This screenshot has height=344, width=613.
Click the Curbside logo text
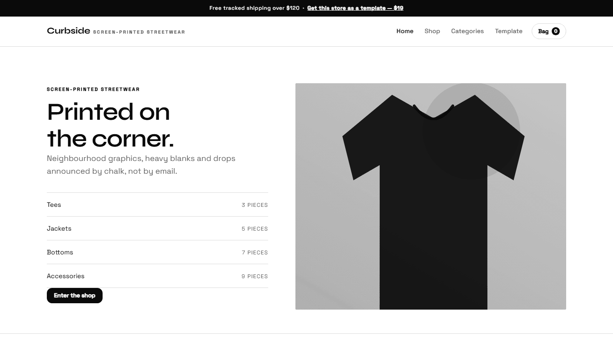(x=69, y=31)
